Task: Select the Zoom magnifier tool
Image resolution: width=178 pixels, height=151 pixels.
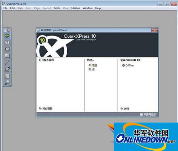Action: click(x=7, y=83)
